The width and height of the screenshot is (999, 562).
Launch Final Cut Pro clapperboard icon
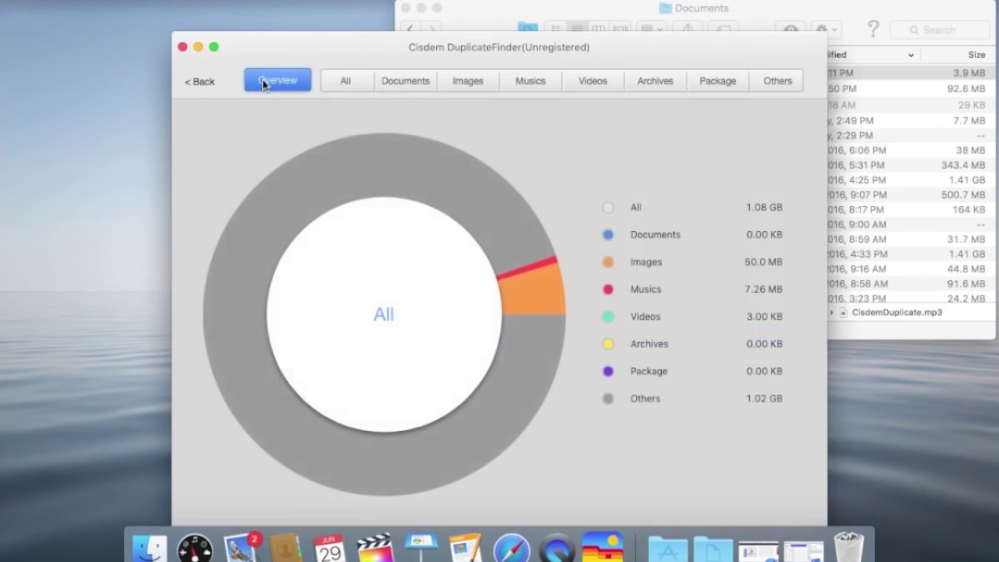pyautogui.click(x=375, y=549)
